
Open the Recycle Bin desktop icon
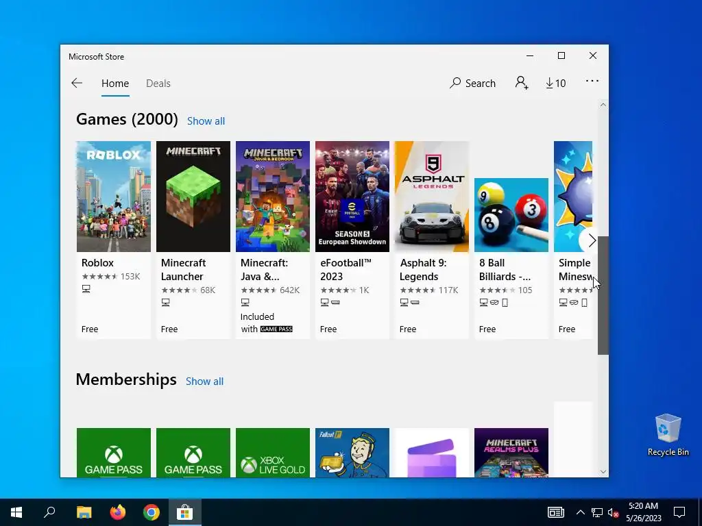pyautogui.click(x=668, y=435)
